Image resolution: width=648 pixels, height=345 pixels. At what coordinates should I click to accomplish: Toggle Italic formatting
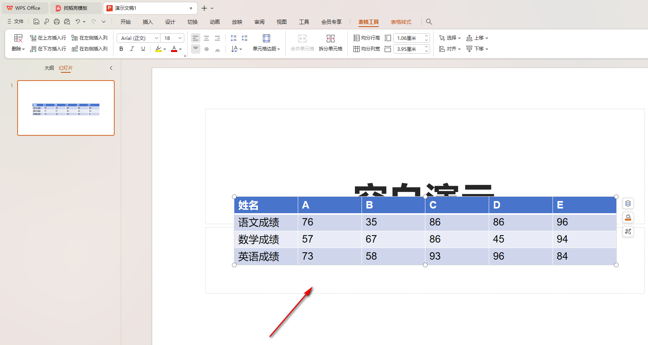pos(132,49)
